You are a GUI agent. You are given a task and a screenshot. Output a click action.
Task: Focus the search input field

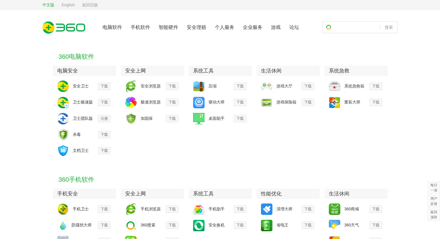pos(356,27)
